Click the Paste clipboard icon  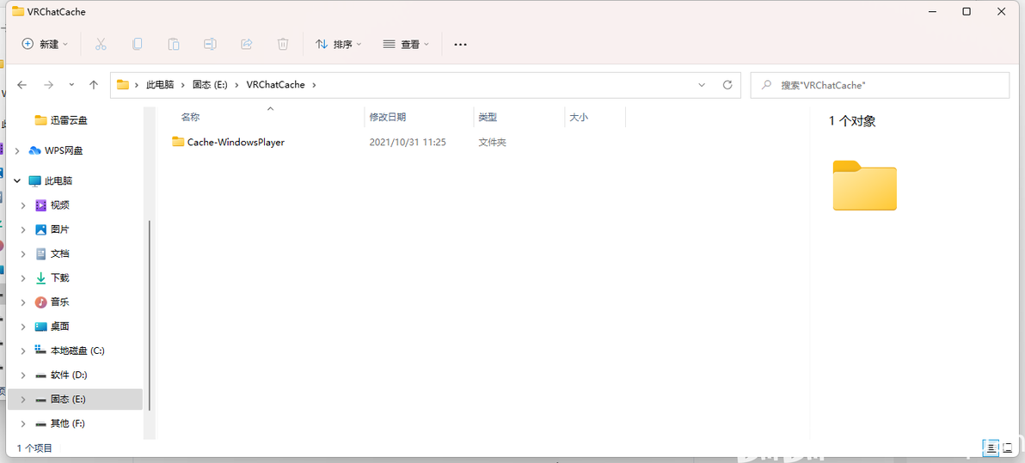(174, 44)
